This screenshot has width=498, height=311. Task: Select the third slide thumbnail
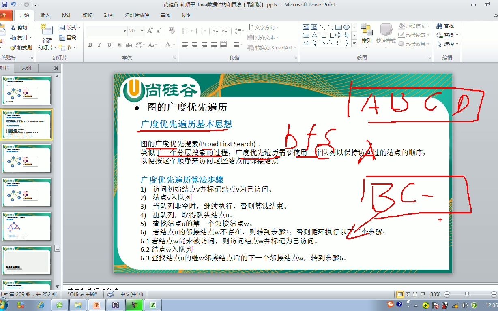pyautogui.click(x=27, y=158)
